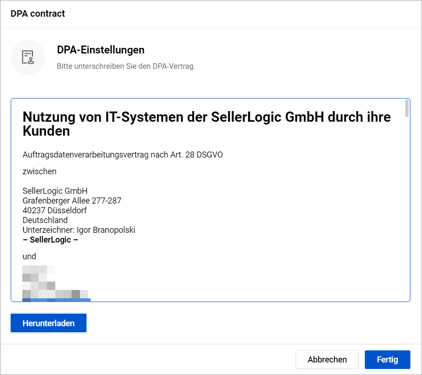Click the bold '– SellerLogic –' text
The width and height of the screenshot is (422, 375).
[50, 240]
